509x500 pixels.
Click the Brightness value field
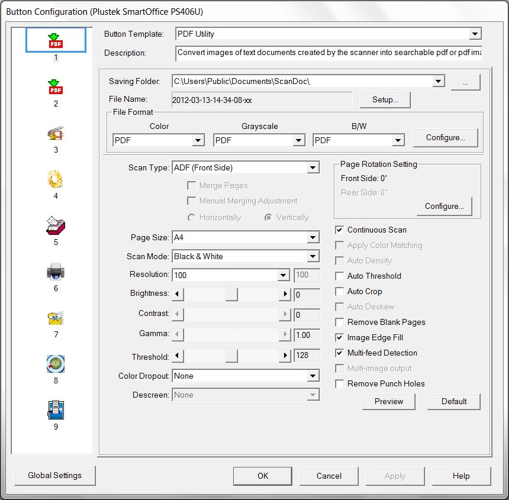(307, 295)
